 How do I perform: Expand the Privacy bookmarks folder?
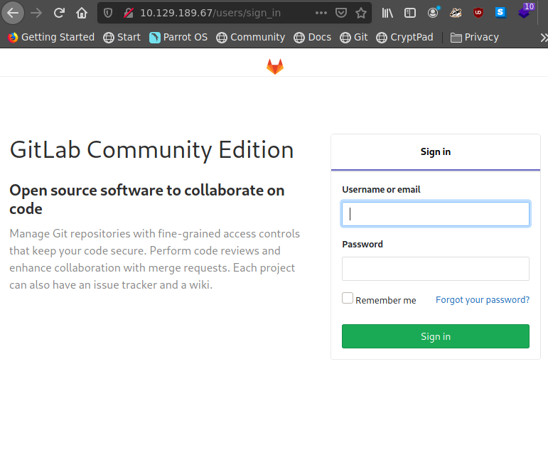click(475, 37)
